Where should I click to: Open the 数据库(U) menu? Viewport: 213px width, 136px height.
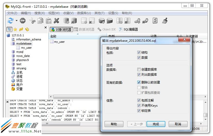[x=84, y=13]
